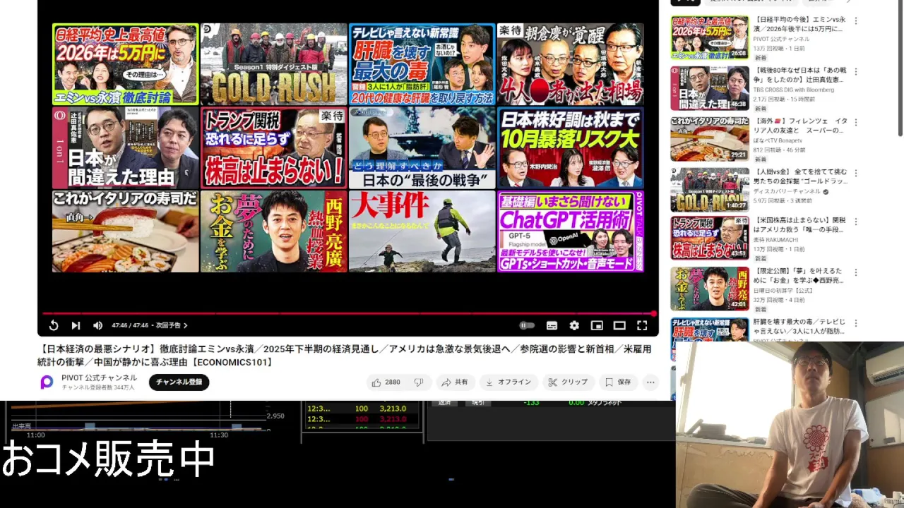Click the 保存 save button
The width and height of the screenshot is (904, 508).
(x=618, y=382)
